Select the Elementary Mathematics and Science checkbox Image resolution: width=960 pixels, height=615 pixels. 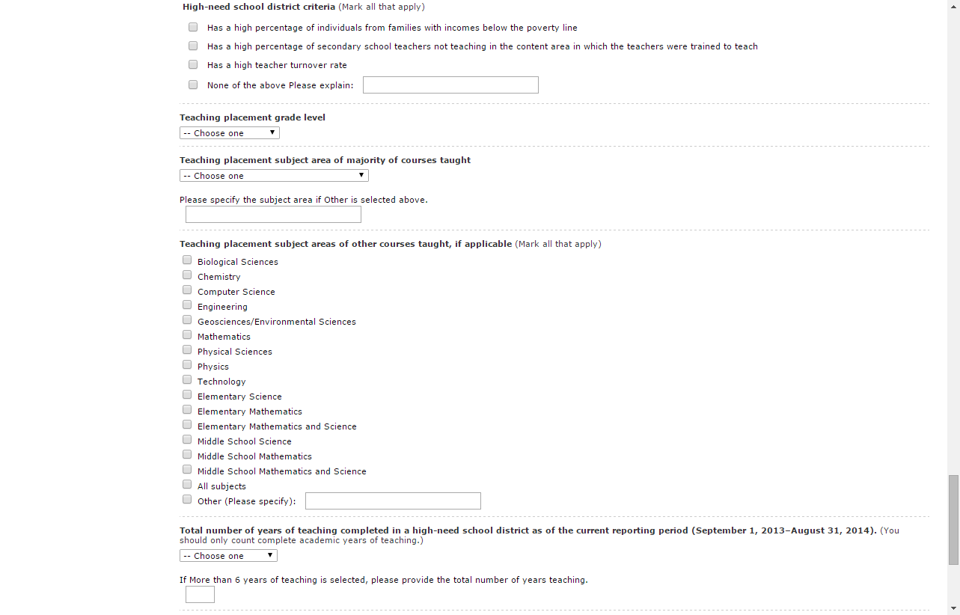[187, 425]
